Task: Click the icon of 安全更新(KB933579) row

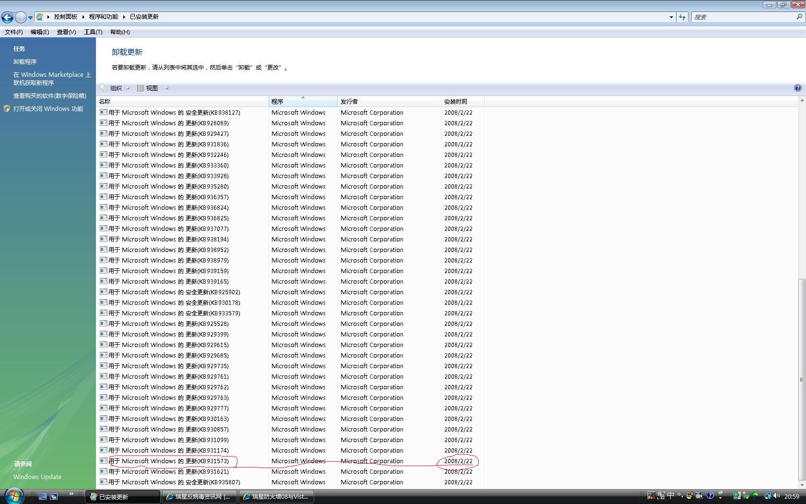Action: tap(104, 313)
